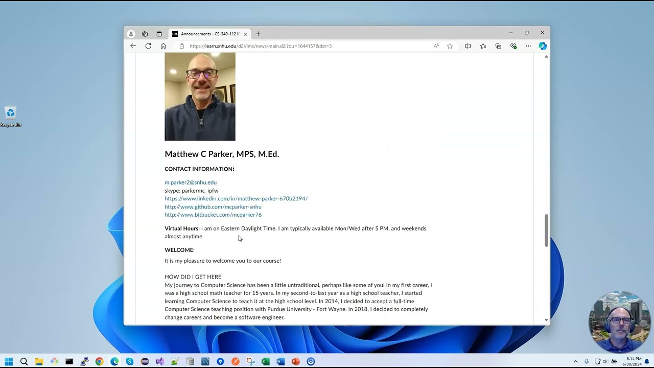The height and width of the screenshot is (368, 654).
Task: Click the webcam overlay thumbnail
Action: click(x=620, y=322)
